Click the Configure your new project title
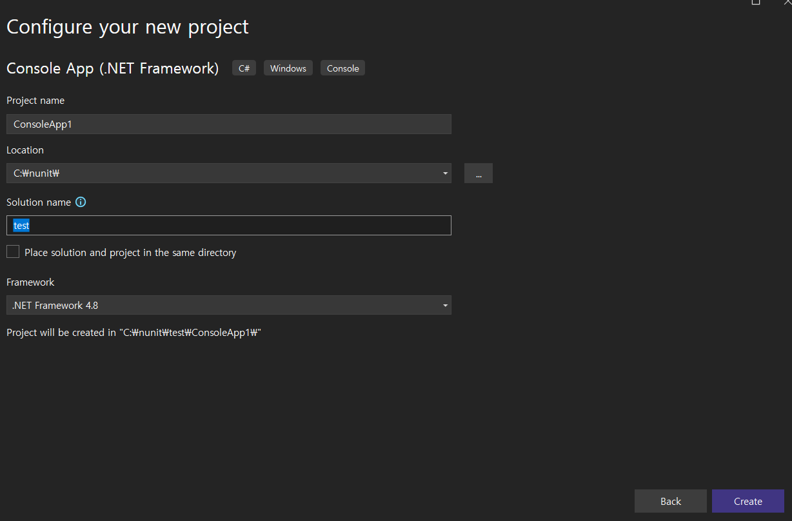 [x=127, y=27]
